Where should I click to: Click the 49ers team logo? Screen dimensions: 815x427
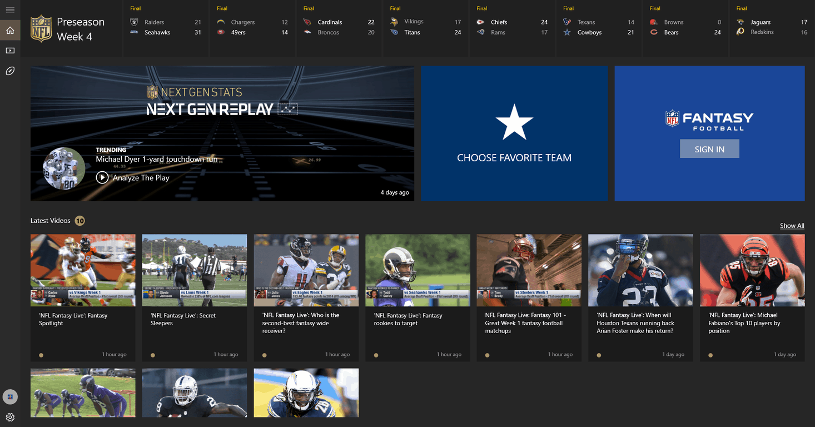[x=221, y=32]
